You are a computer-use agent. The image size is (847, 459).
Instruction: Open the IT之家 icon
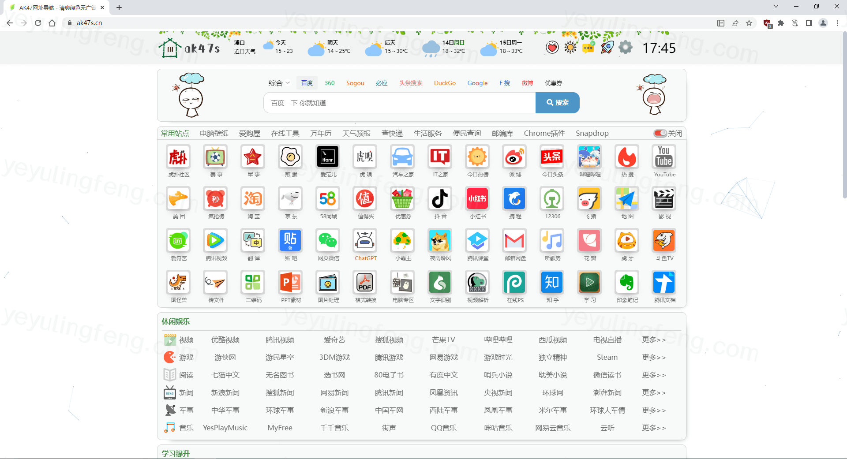(440, 157)
